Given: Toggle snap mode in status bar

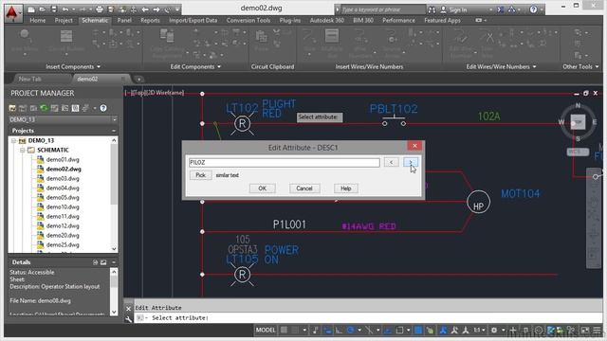Looking at the screenshot, I should click(x=295, y=331).
